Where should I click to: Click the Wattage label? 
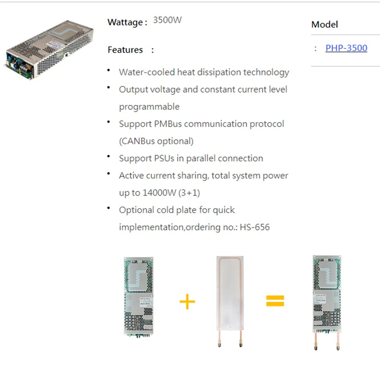[x=127, y=22]
